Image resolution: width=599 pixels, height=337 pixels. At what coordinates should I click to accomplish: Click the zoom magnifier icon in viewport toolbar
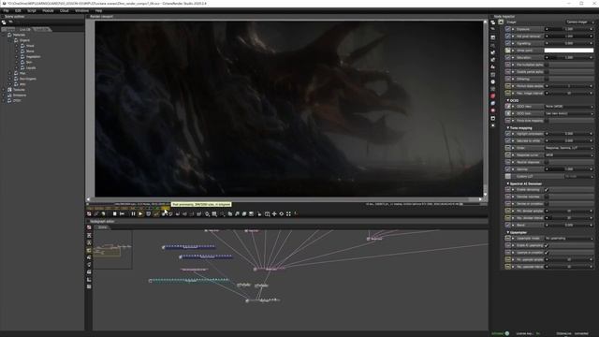pyautogui.click(x=207, y=214)
